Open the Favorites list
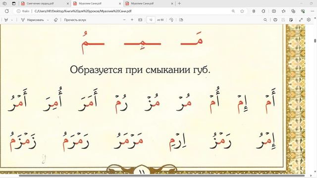Screen dimensions: 317x178 tap(283, 11)
